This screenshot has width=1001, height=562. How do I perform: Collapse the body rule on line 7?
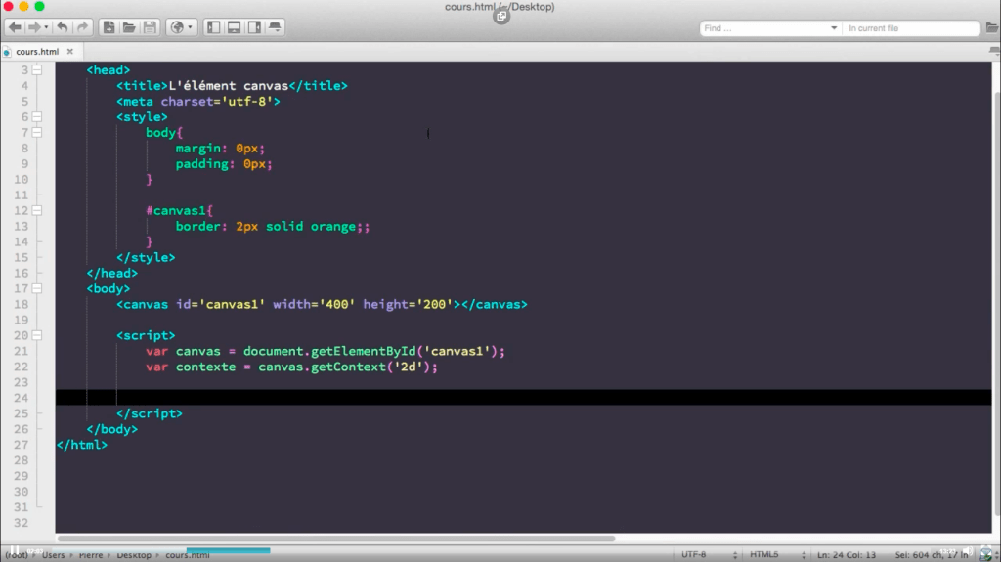coord(37,133)
